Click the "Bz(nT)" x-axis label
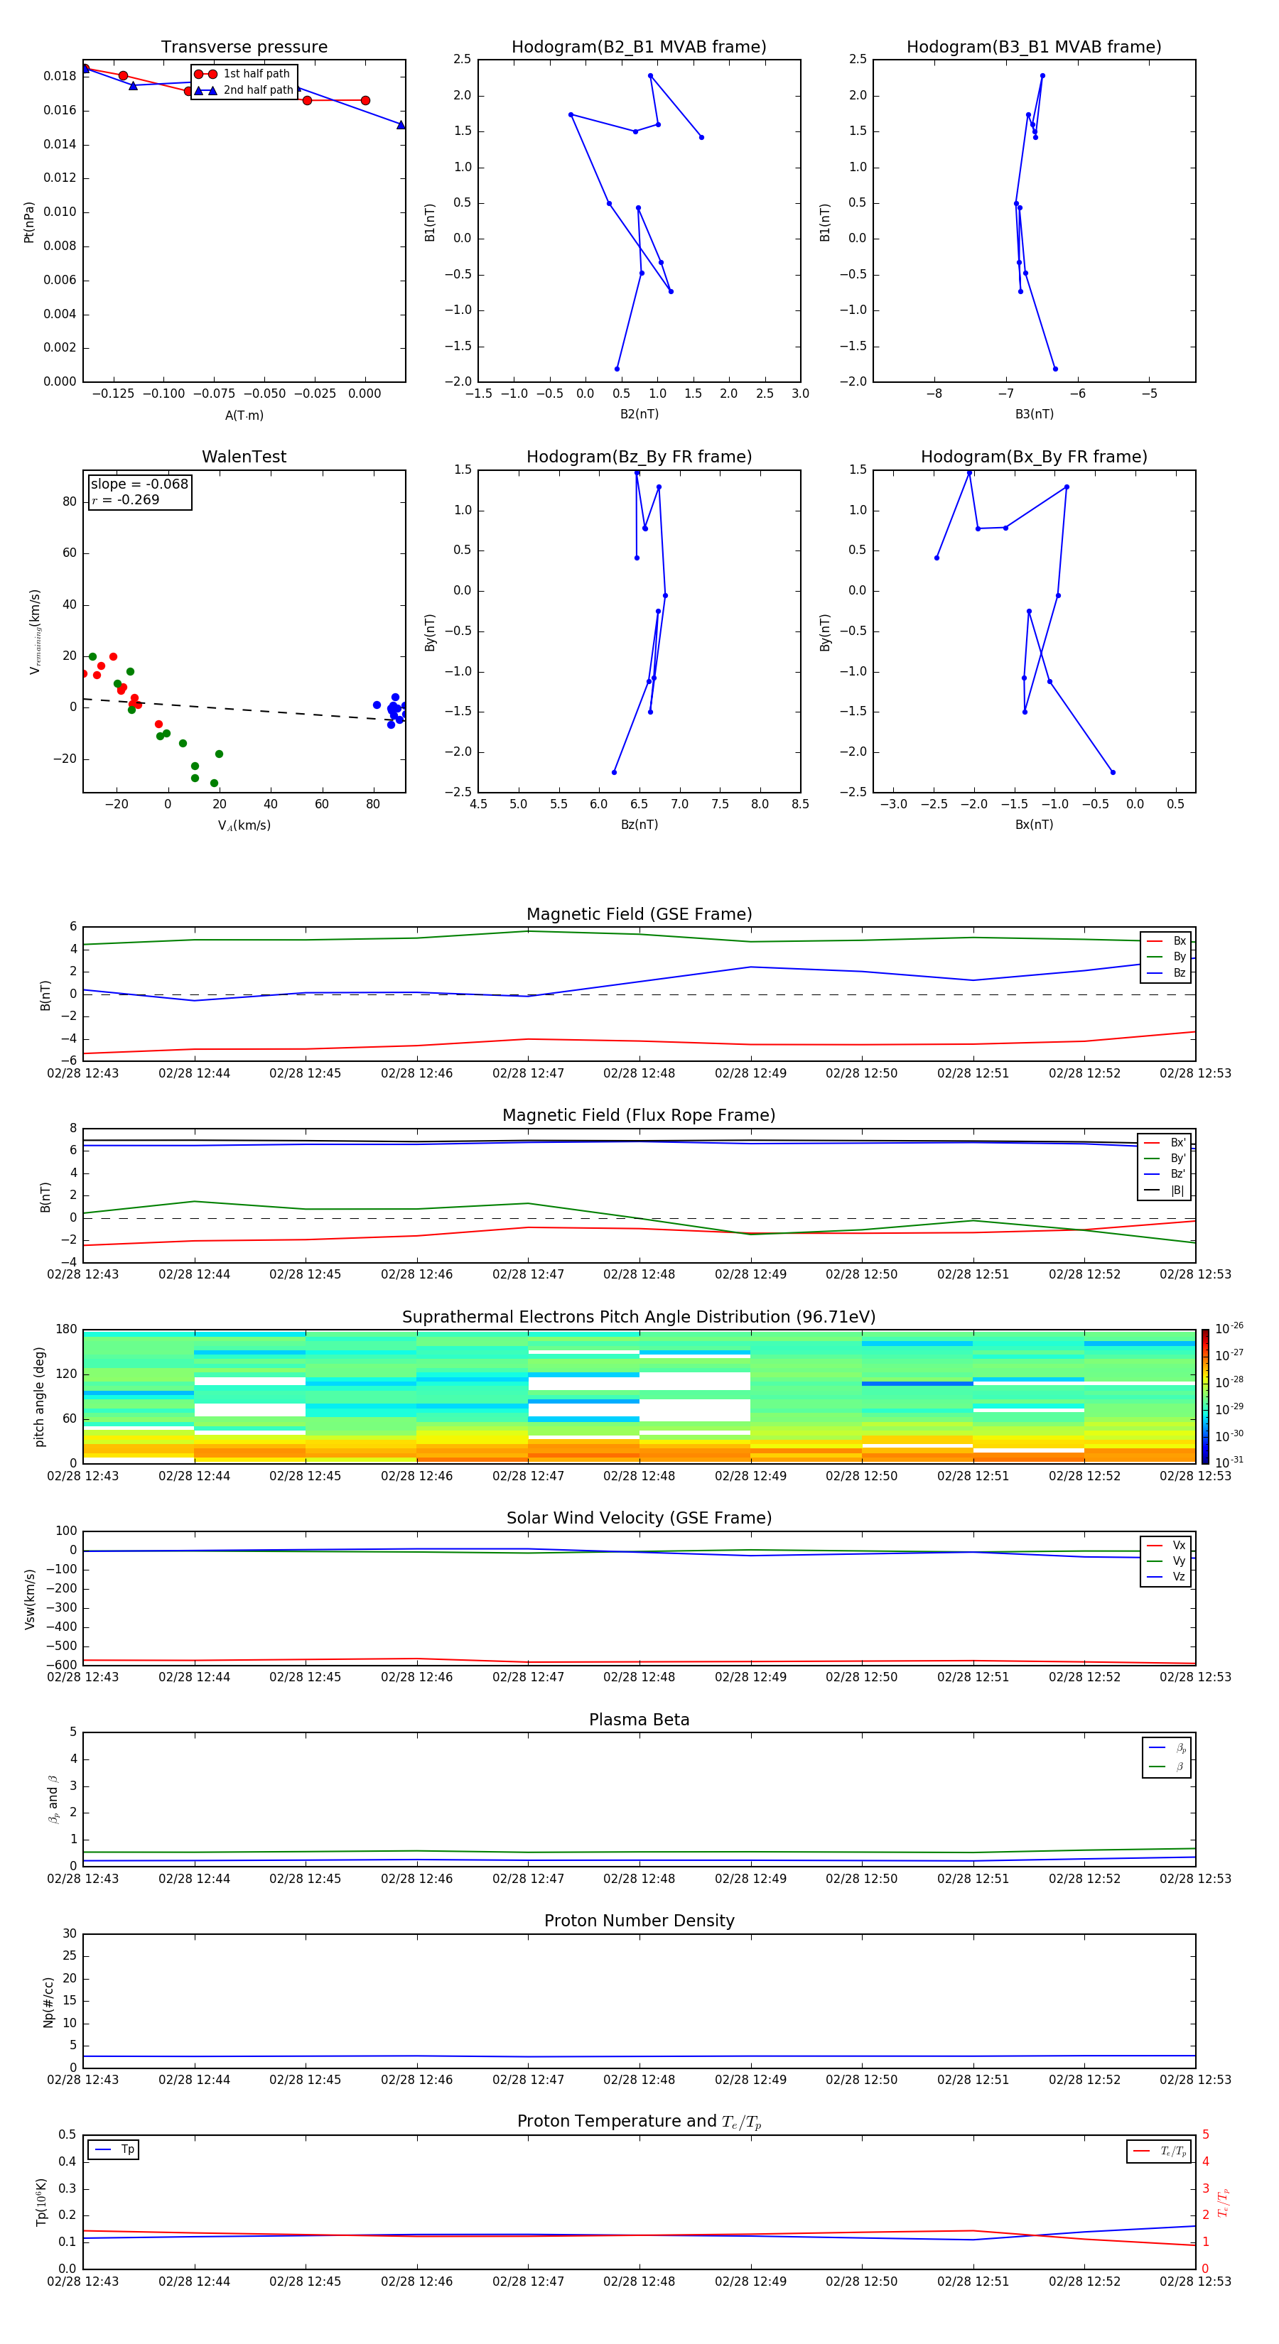This screenshot has height=2344, width=1279. (x=639, y=825)
